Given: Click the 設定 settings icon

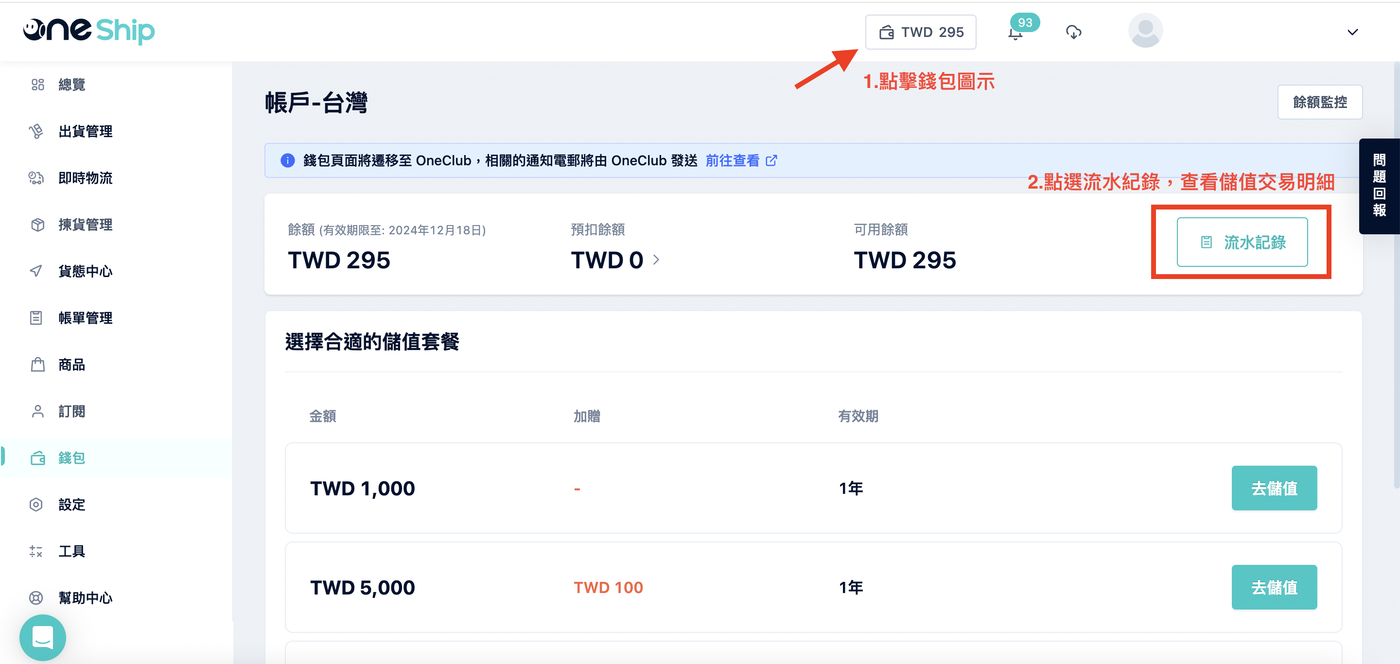Looking at the screenshot, I should point(36,505).
